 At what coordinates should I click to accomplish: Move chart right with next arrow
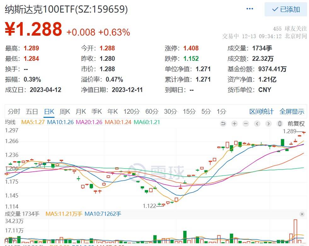(268, 123)
